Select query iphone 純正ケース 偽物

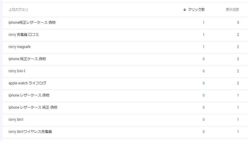(x=27, y=59)
